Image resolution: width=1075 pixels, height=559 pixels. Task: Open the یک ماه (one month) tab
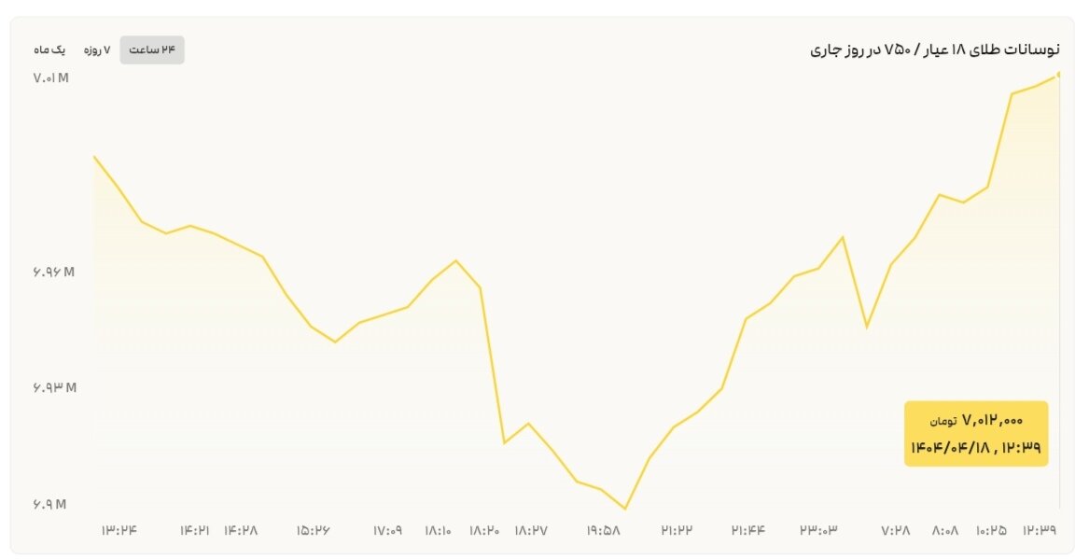coord(49,49)
